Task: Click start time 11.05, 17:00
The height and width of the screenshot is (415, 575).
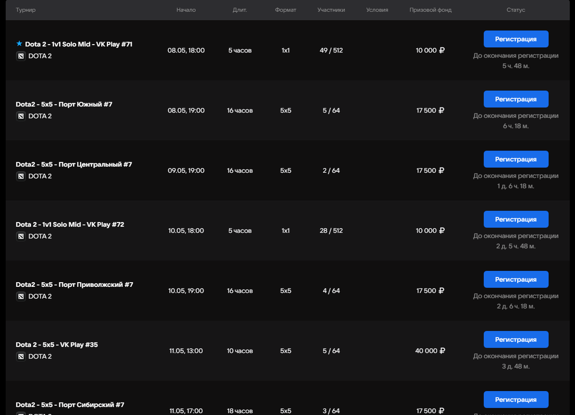Action: coord(186,411)
